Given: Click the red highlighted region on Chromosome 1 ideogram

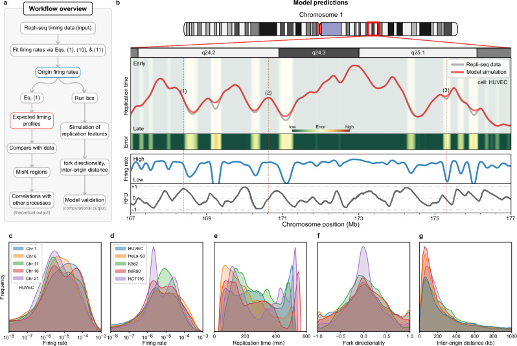Looking at the screenshot, I should pyautogui.click(x=373, y=29).
